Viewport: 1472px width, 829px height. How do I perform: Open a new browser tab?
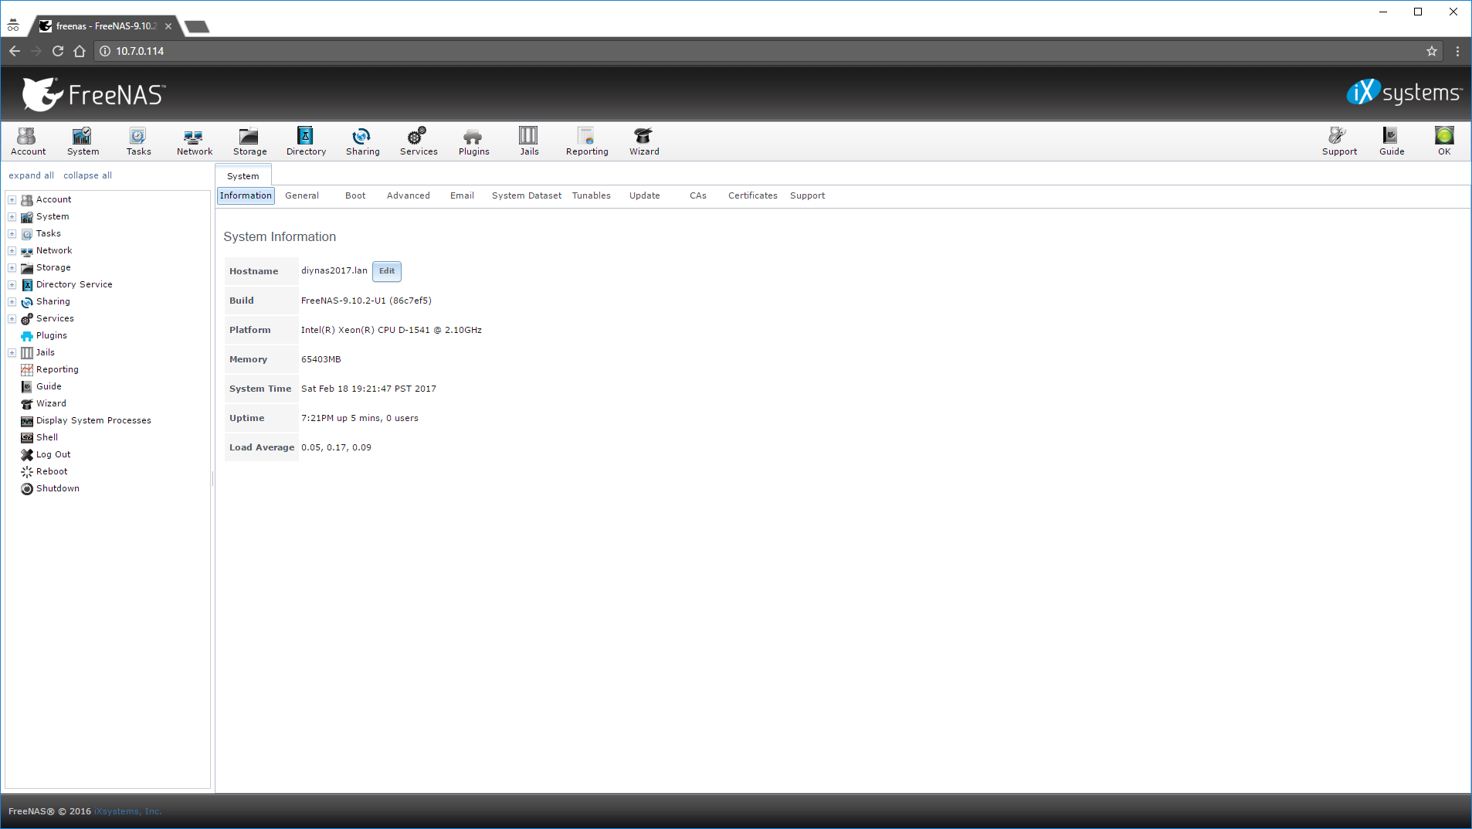click(198, 27)
